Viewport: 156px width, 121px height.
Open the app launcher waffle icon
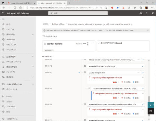click(3, 13)
